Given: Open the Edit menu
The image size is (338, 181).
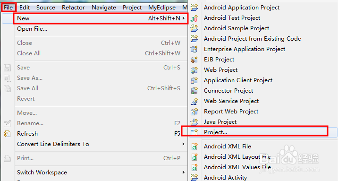Looking at the screenshot, I should [x=25, y=8].
